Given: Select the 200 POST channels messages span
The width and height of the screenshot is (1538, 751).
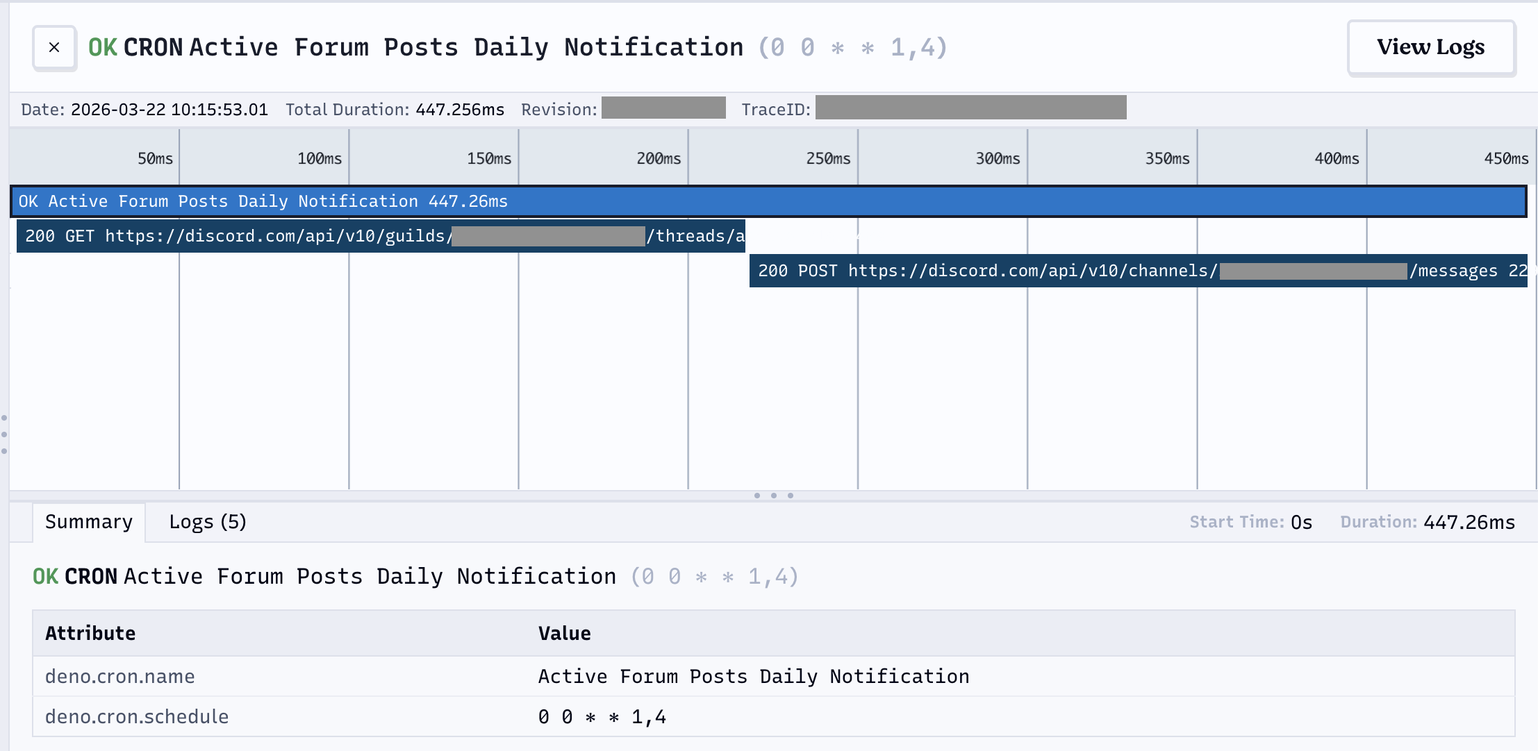Looking at the screenshot, I should pyautogui.click(x=1138, y=271).
